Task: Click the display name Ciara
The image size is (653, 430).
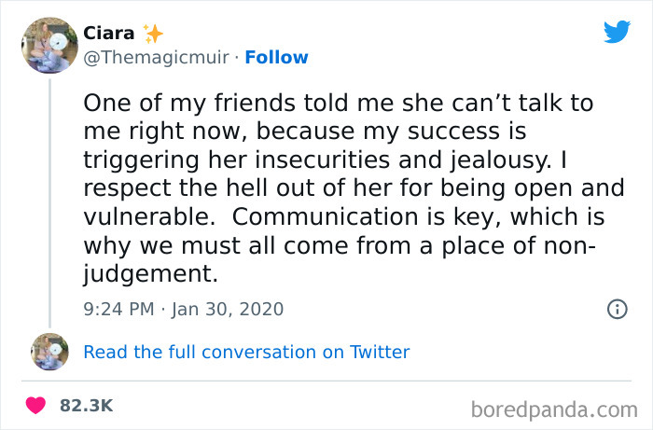Action: [x=108, y=34]
